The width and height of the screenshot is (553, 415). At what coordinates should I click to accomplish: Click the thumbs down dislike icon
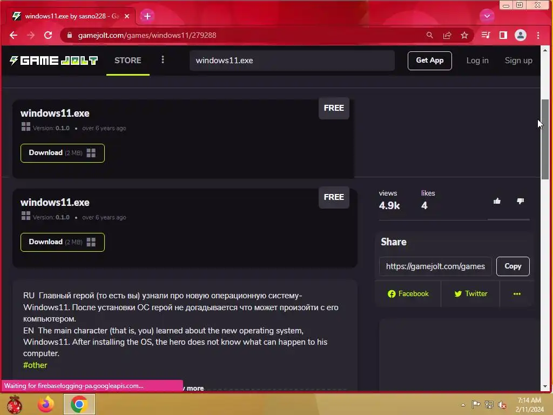520,201
